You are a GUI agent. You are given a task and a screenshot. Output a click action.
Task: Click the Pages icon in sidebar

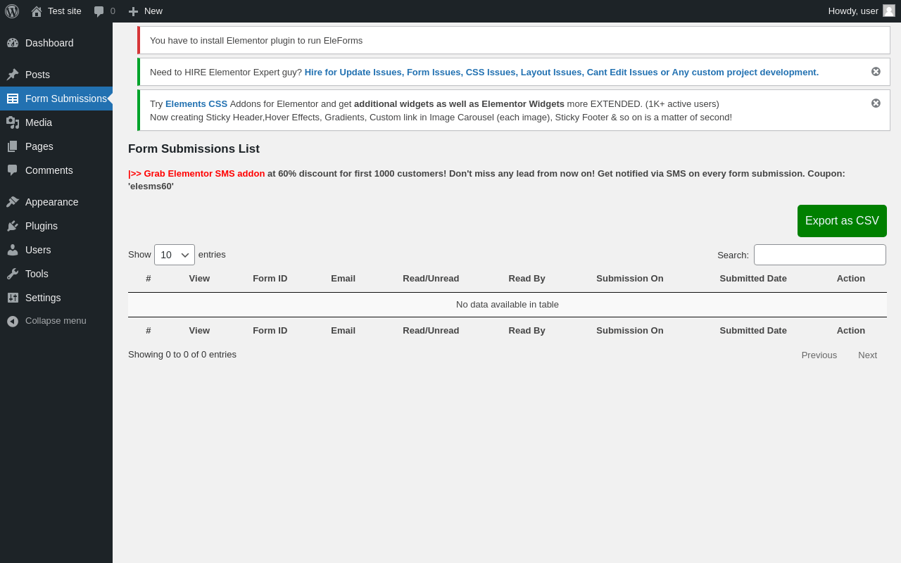(13, 146)
